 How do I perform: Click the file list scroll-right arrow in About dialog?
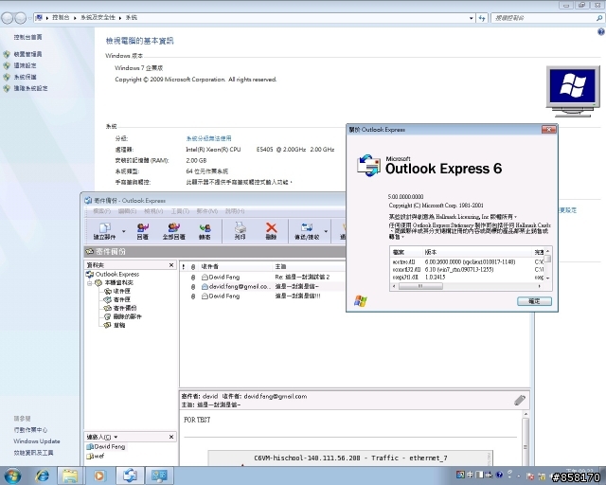[540, 287]
